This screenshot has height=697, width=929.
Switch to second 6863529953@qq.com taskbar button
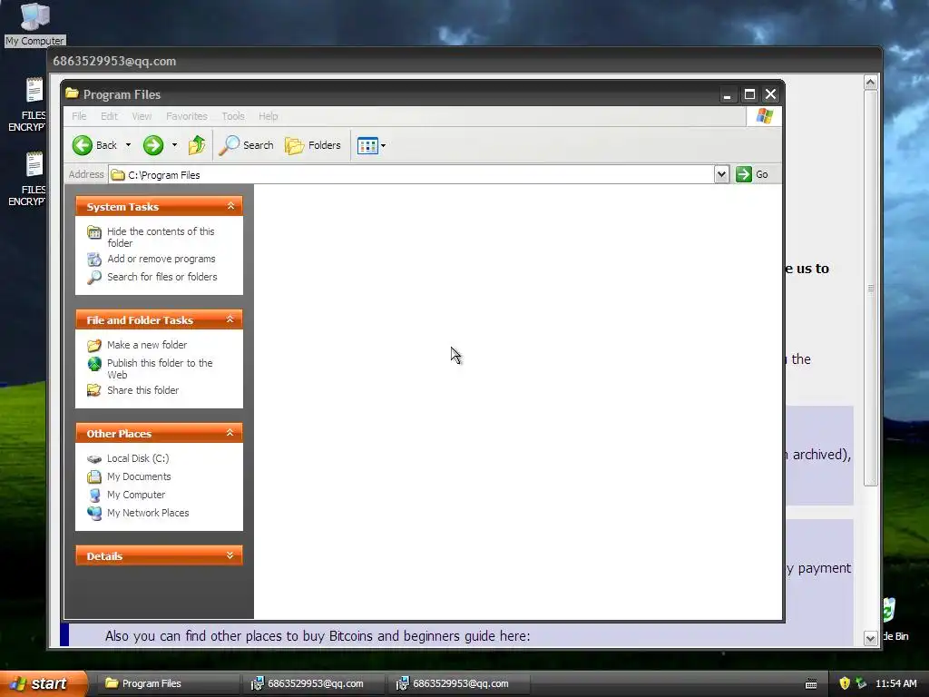point(459,683)
